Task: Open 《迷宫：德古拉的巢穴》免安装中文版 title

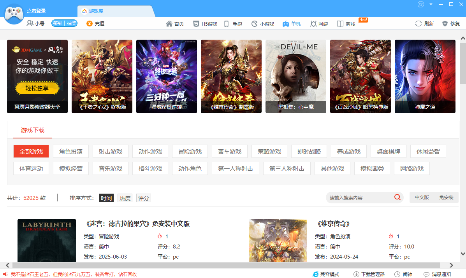Action: pyautogui.click(x=137, y=224)
